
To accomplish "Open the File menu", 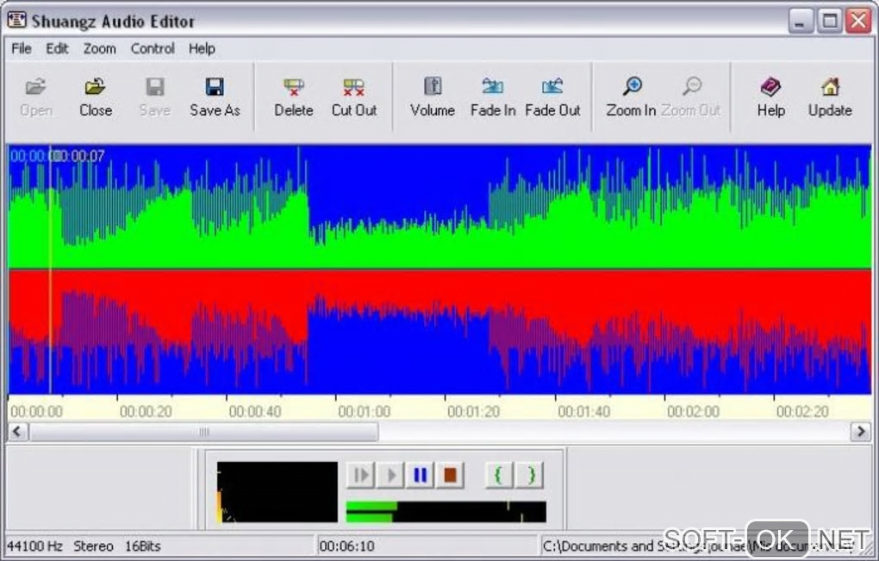I will [22, 49].
